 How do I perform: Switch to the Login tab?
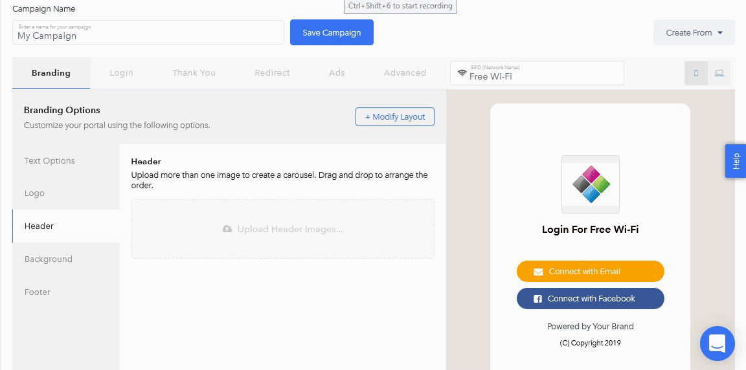(x=121, y=72)
